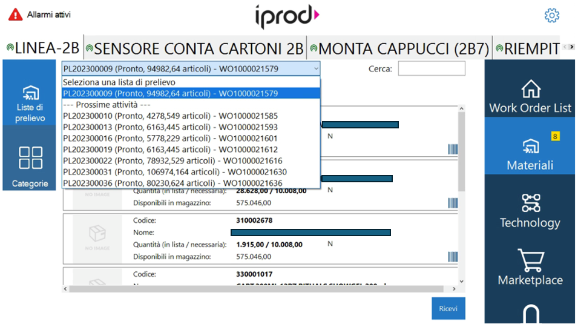The width and height of the screenshot is (578, 327).
Task: Click the iprod logo
Action: pyautogui.click(x=287, y=16)
